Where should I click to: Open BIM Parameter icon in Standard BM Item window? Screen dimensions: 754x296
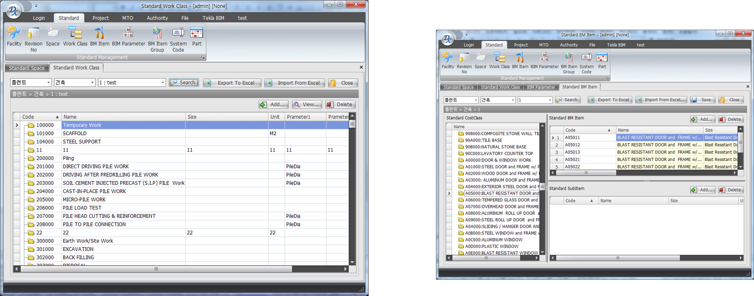point(544,60)
